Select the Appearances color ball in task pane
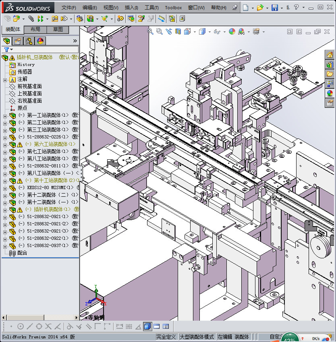This screenshot has height=342, width=336. (330, 93)
